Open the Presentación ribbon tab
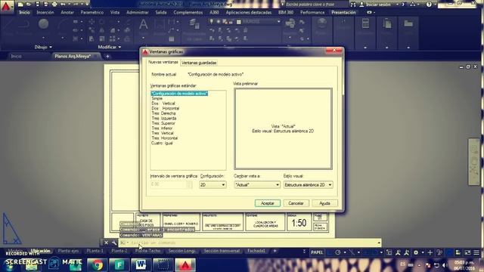The height and width of the screenshot is (272, 484). coord(343,12)
